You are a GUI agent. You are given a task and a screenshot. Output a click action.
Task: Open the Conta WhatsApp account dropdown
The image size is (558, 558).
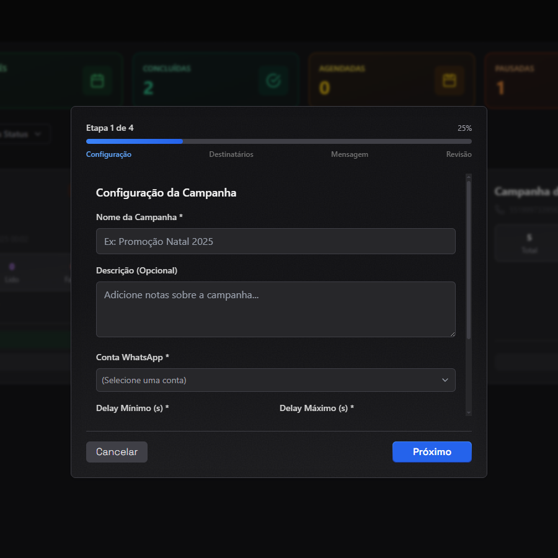tap(275, 380)
